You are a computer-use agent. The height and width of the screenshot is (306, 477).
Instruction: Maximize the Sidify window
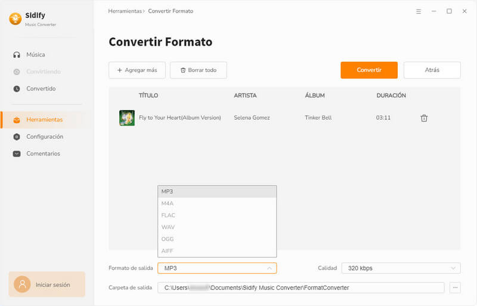(x=449, y=11)
